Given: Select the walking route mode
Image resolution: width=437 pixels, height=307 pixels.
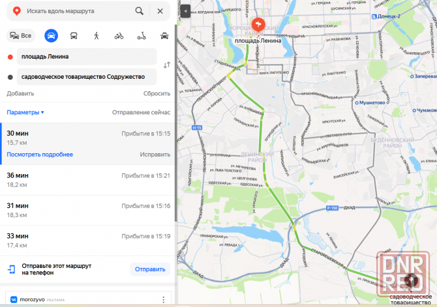Looking at the screenshot, I should click(x=97, y=36).
